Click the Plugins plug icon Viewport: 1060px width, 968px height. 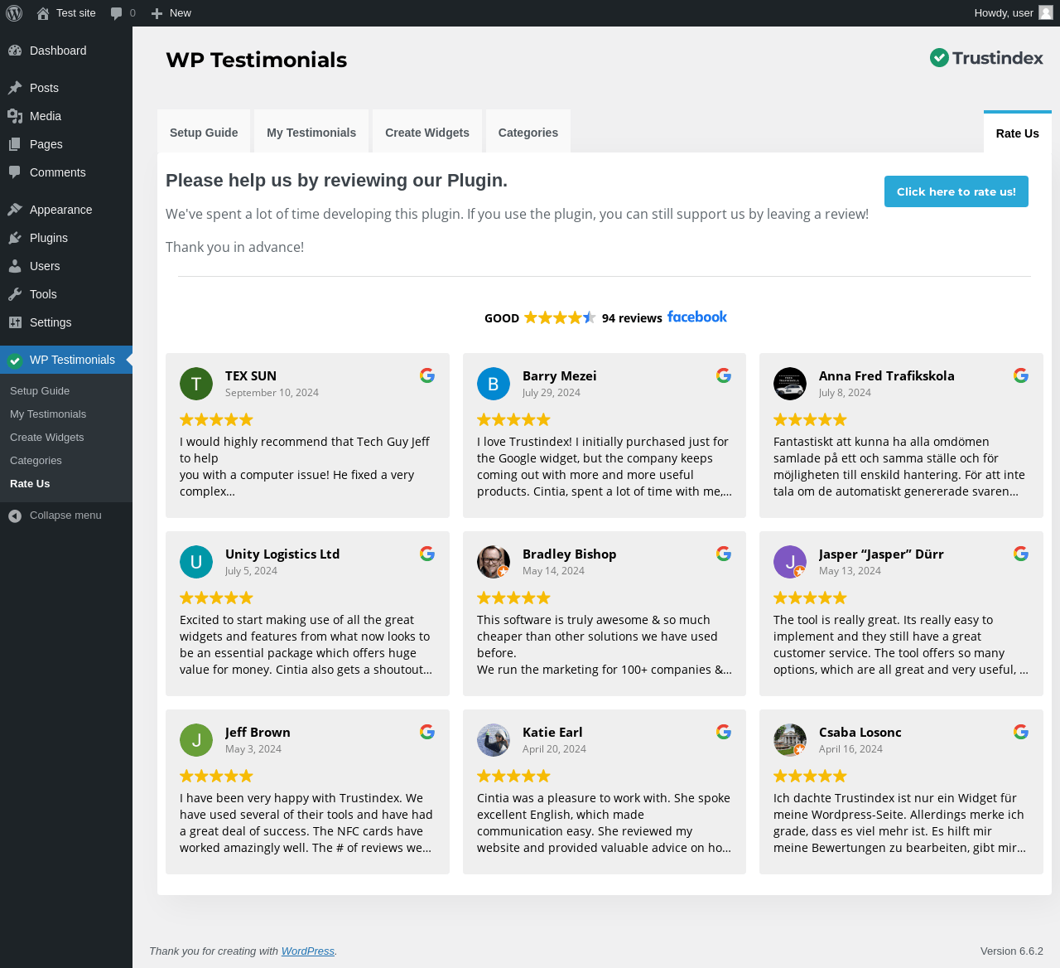tap(15, 238)
